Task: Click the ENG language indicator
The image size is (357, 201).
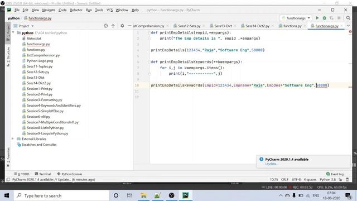Action: tap(316, 195)
